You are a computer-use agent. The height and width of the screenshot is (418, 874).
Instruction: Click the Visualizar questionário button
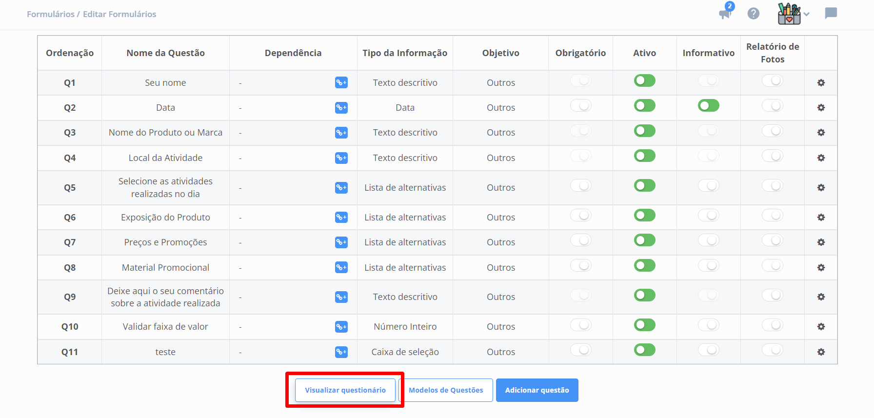click(345, 390)
